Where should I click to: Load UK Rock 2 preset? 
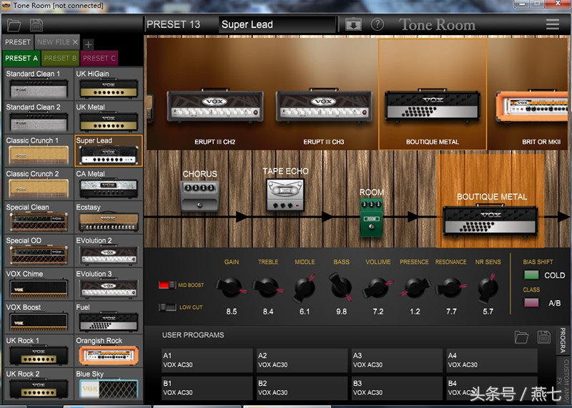coord(39,384)
